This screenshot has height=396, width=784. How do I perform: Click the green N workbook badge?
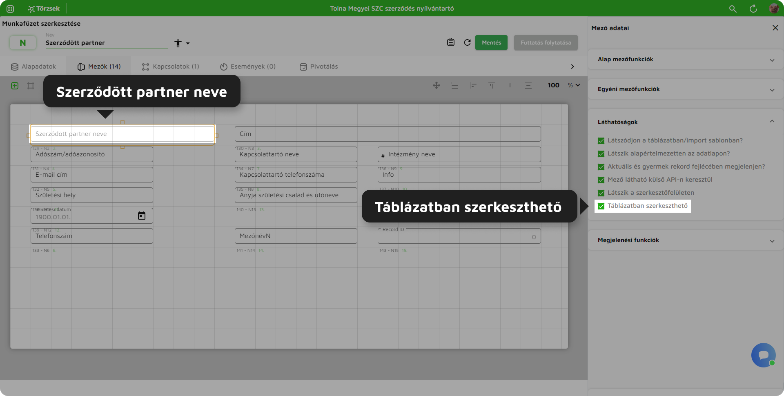[x=23, y=42]
